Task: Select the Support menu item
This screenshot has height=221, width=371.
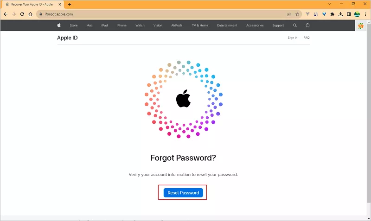Action: click(278, 25)
